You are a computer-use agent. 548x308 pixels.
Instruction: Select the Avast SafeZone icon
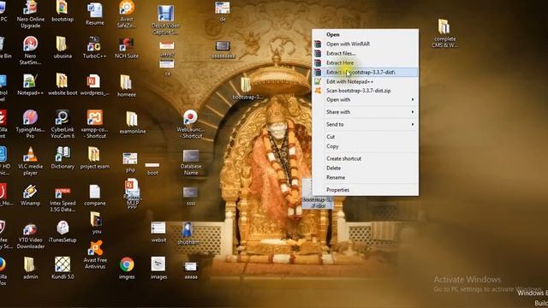[x=127, y=15]
